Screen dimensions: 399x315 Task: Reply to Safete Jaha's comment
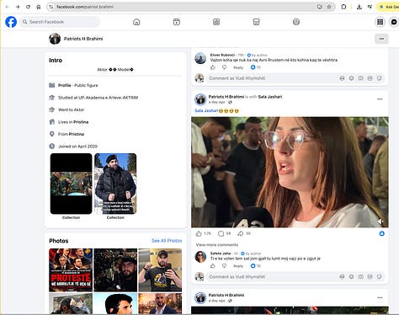[238, 266]
